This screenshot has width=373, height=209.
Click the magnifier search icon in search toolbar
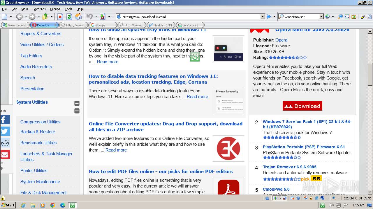[340, 17]
